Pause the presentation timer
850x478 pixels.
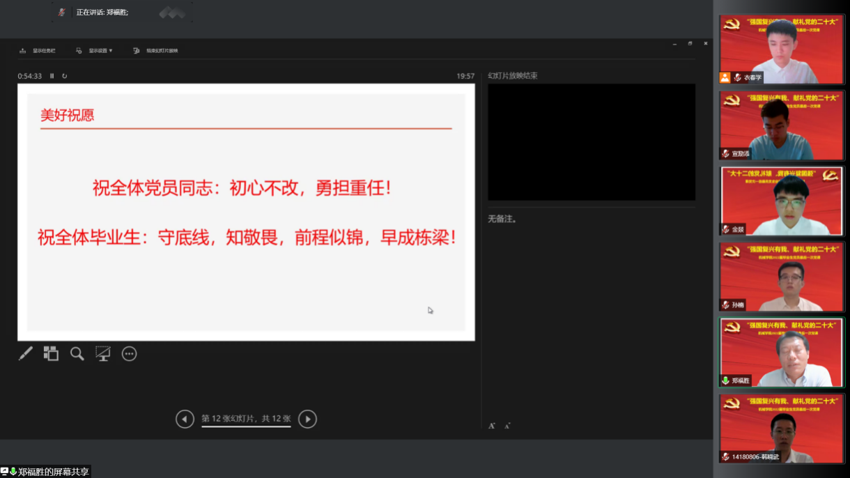tap(52, 76)
